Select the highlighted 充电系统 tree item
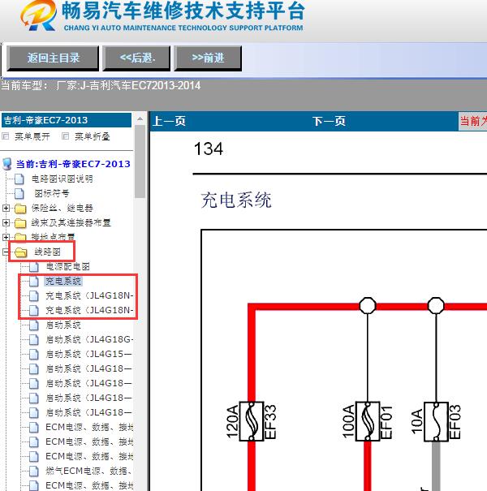The width and height of the screenshot is (487, 491). (x=63, y=281)
